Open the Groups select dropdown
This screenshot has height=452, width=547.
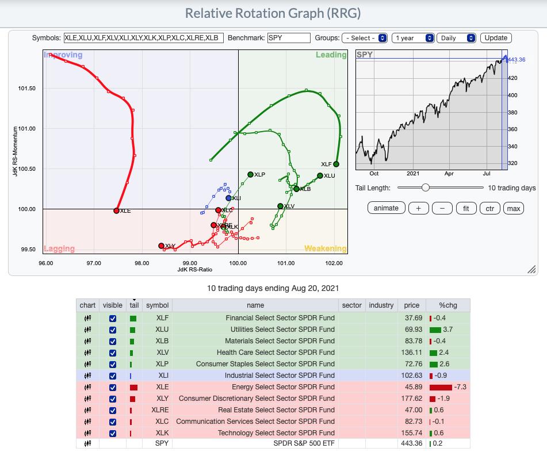pyautogui.click(x=365, y=38)
